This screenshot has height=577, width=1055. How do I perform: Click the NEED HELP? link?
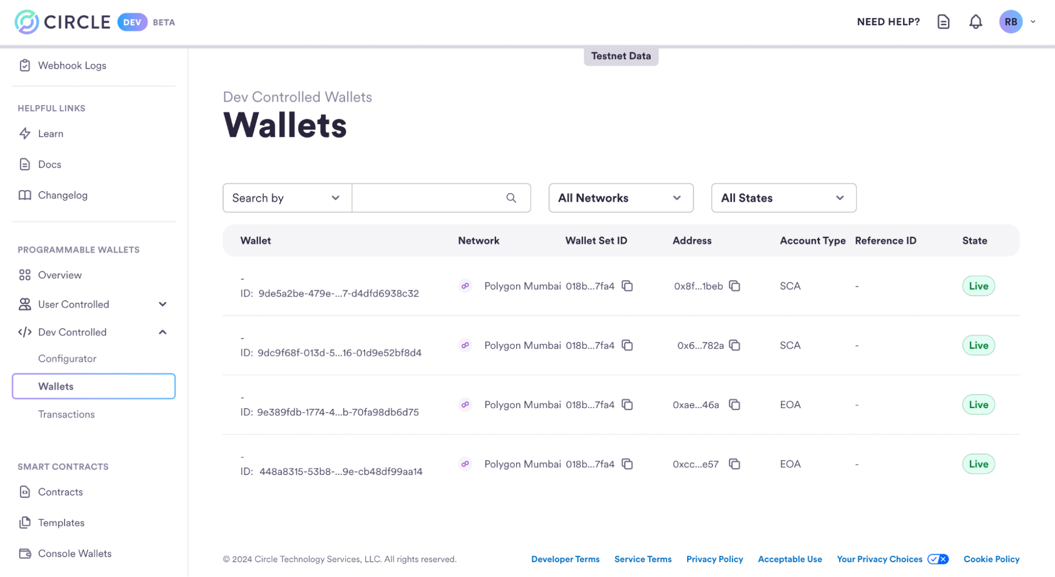[888, 22]
